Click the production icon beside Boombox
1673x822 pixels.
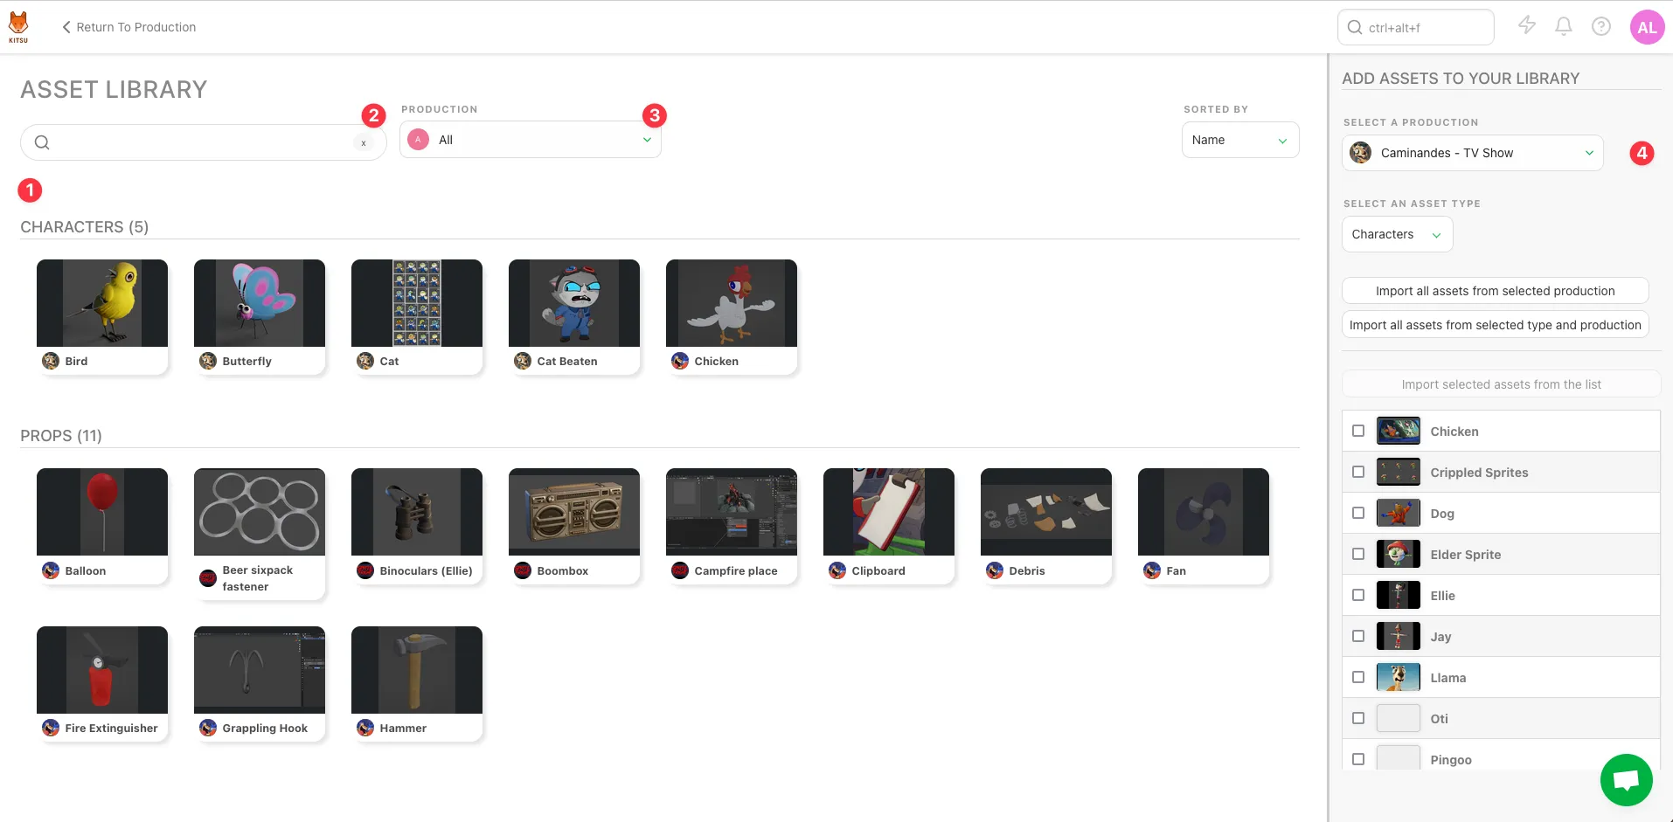pos(523,570)
